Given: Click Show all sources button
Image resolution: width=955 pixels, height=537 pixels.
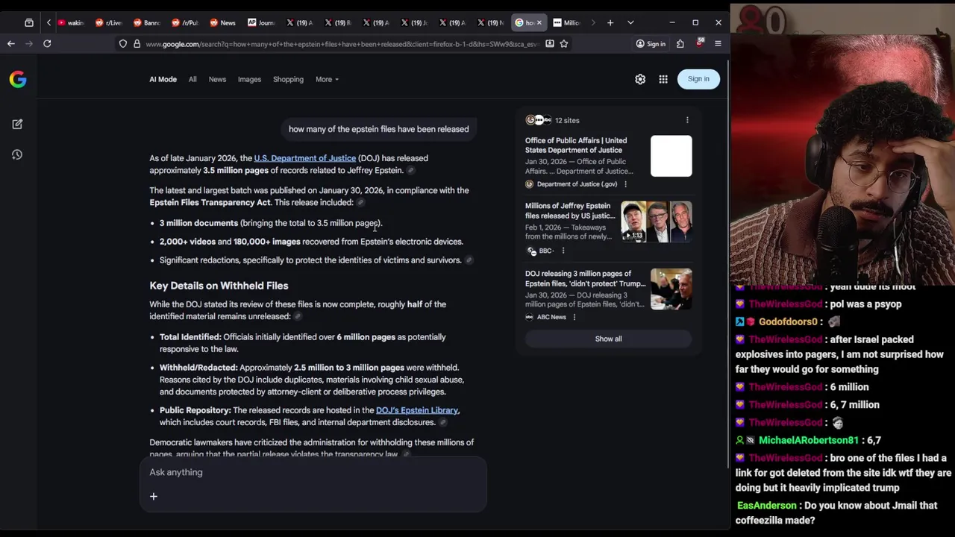Looking at the screenshot, I should click(608, 339).
